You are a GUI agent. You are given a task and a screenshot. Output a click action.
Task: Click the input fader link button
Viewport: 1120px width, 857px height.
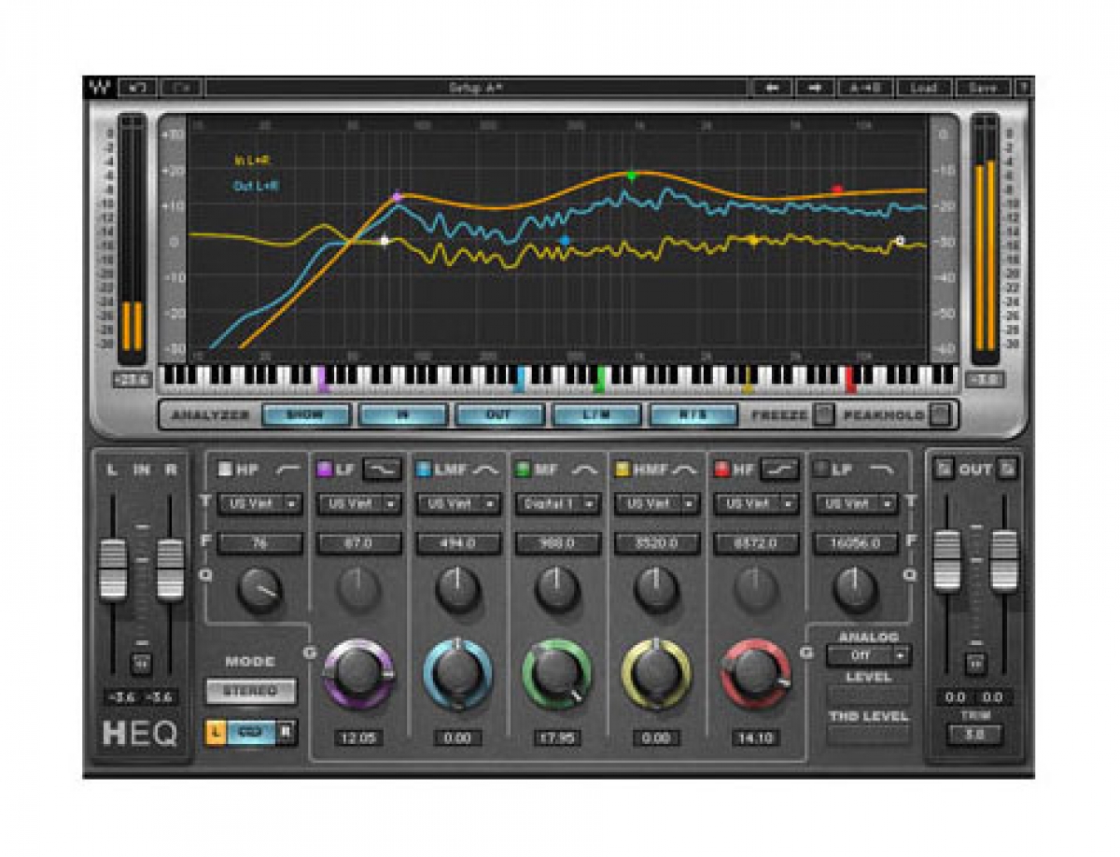point(141,664)
